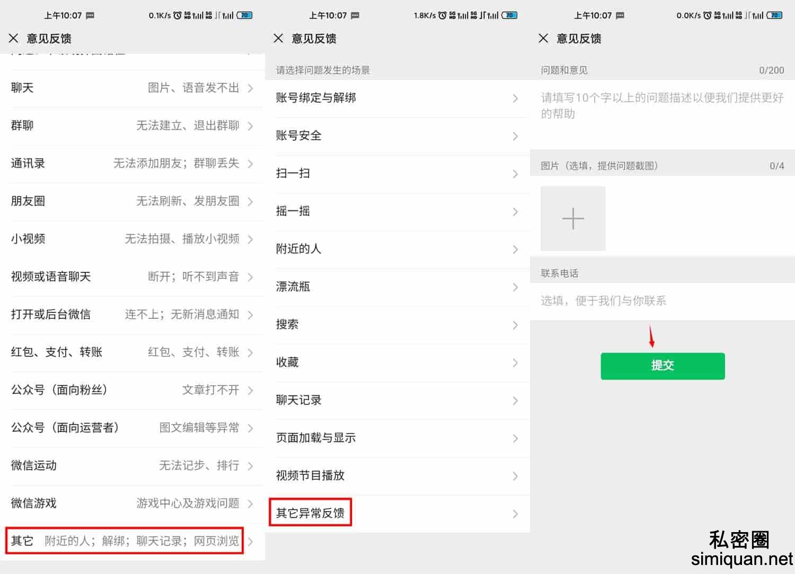Image resolution: width=795 pixels, height=574 pixels.
Task: Expand the 漂流瓶 row chevron
Action: [x=515, y=287]
